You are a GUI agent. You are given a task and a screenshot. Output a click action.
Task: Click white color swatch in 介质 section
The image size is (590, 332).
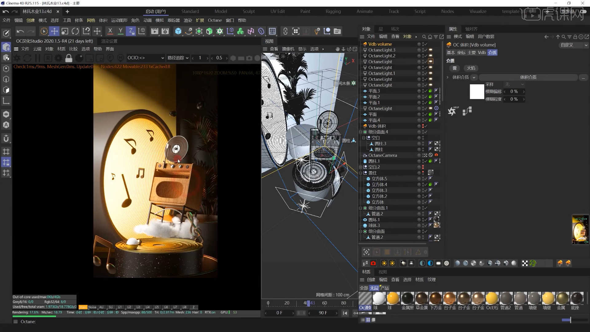pyautogui.click(x=477, y=92)
